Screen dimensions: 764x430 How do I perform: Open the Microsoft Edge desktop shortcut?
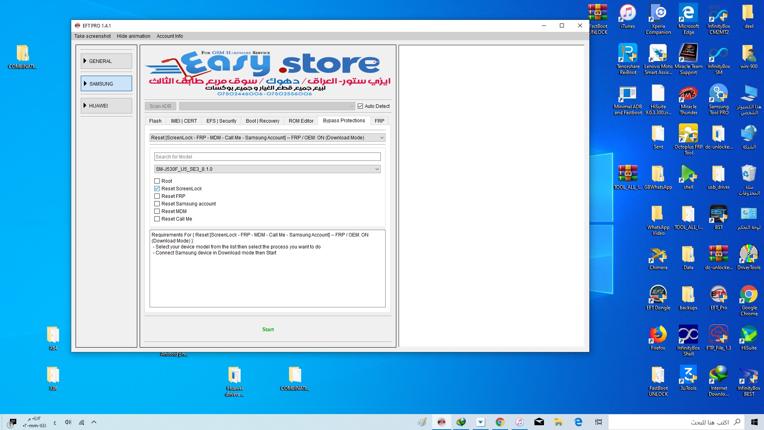point(688,19)
